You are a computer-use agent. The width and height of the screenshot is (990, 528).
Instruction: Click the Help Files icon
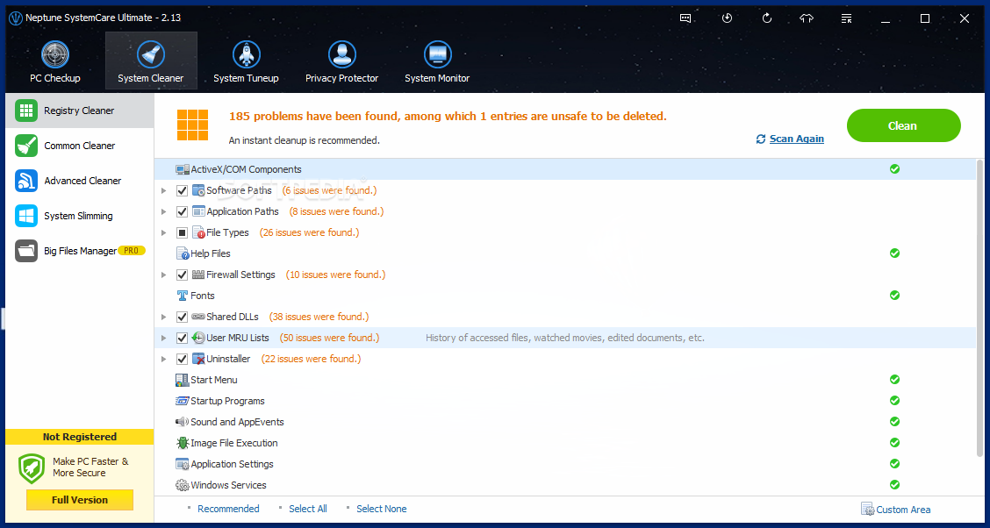coord(183,253)
